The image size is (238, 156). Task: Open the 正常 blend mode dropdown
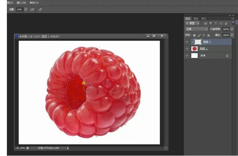click(196, 29)
